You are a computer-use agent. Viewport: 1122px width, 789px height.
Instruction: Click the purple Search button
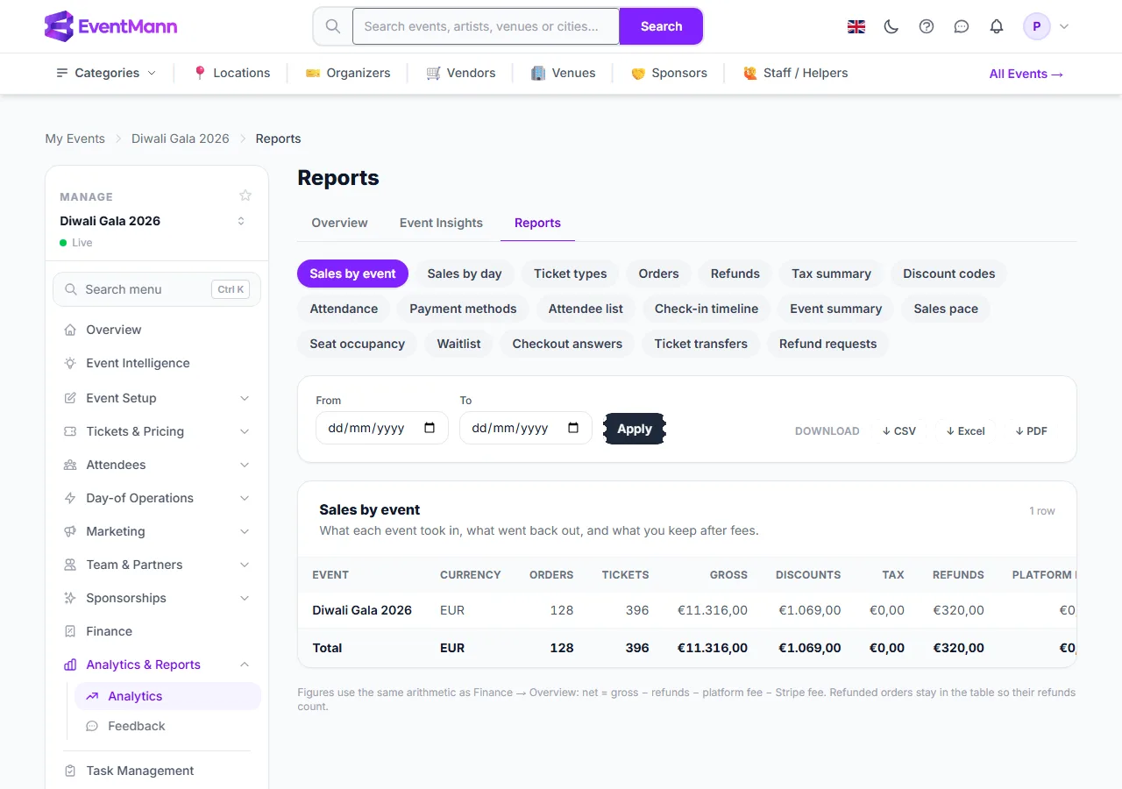pos(661,26)
